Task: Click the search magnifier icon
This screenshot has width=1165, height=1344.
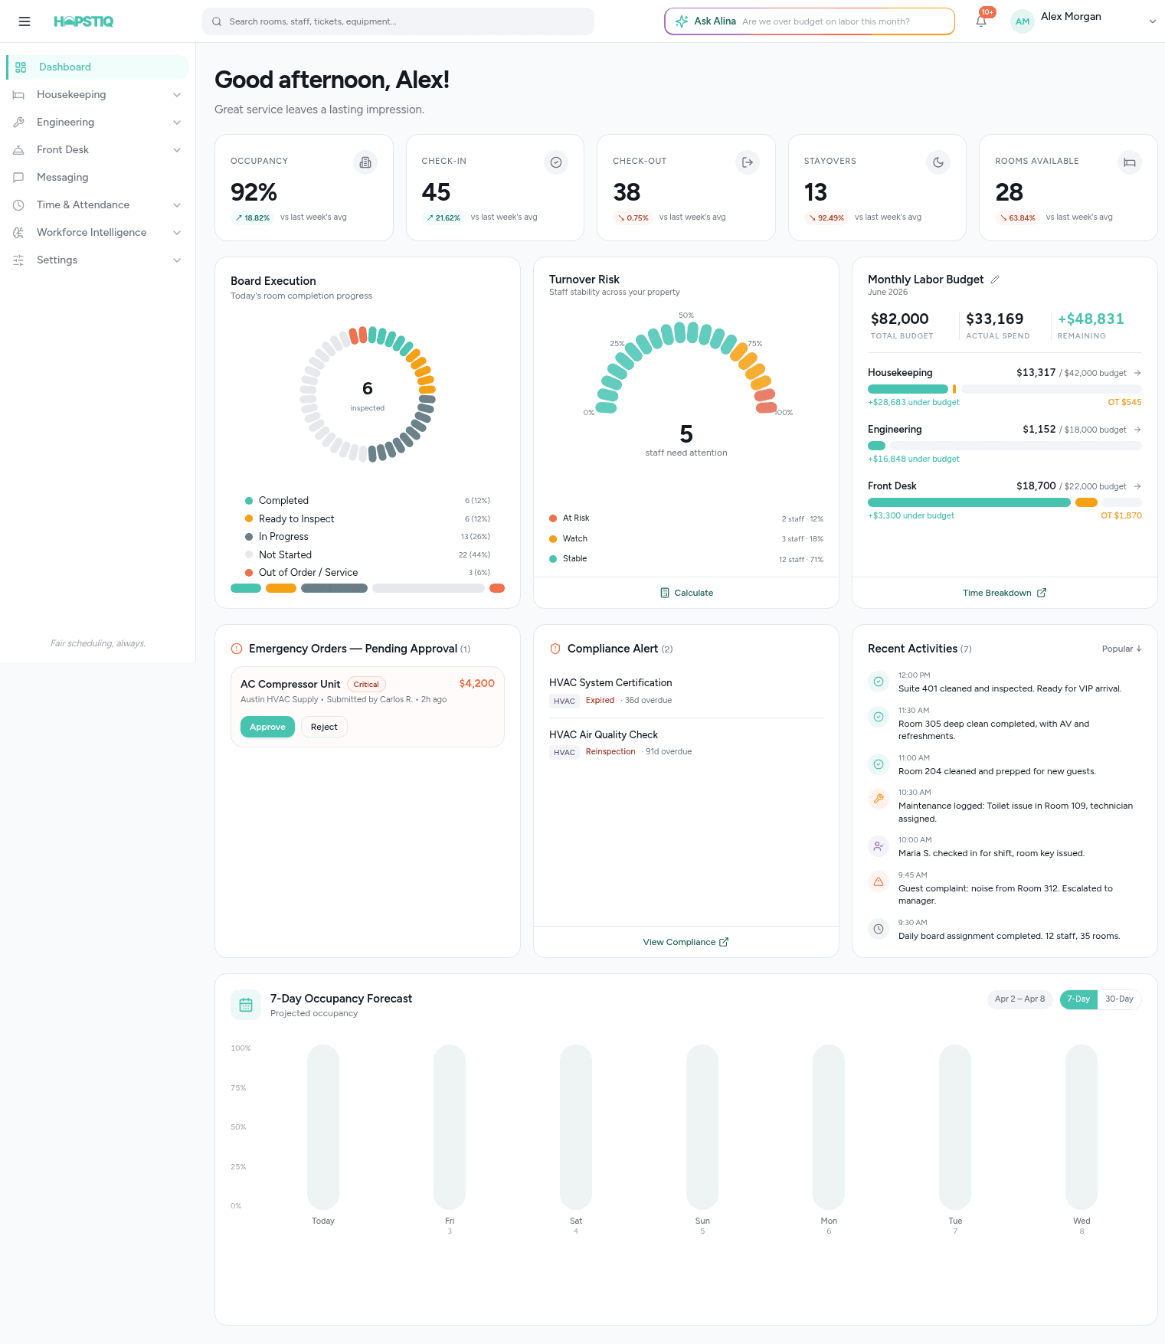Action: point(217,21)
